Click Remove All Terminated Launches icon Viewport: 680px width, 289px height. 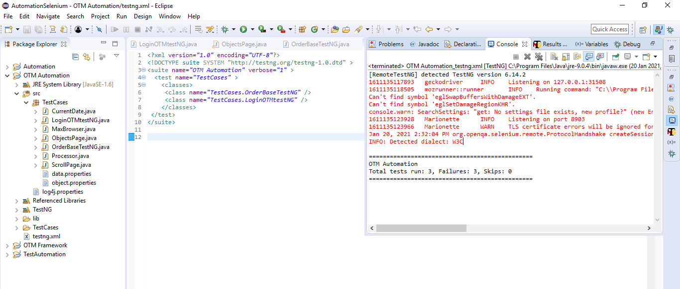538,57
